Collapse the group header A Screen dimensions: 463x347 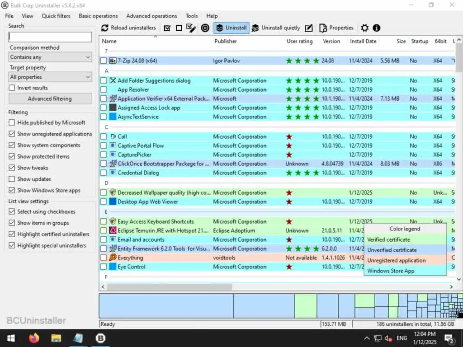pos(107,71)
